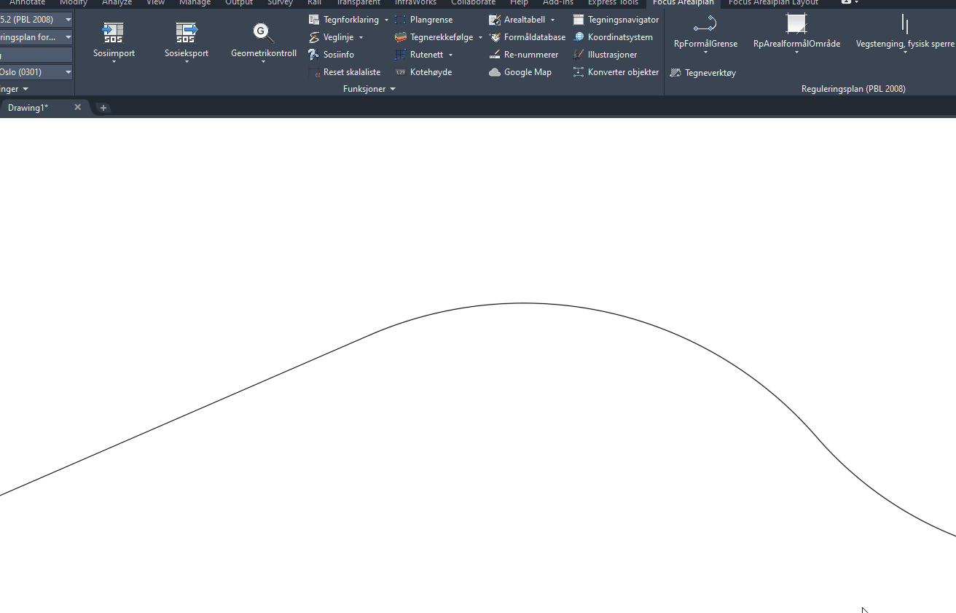The image size is (956, 613).
Task: Open the Koordinatsystem settings
Action: click(x=613, y=37)
